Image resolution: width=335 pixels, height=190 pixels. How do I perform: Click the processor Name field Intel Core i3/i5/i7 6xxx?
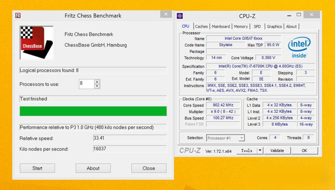pyautogui.click(x=243, y=38)
